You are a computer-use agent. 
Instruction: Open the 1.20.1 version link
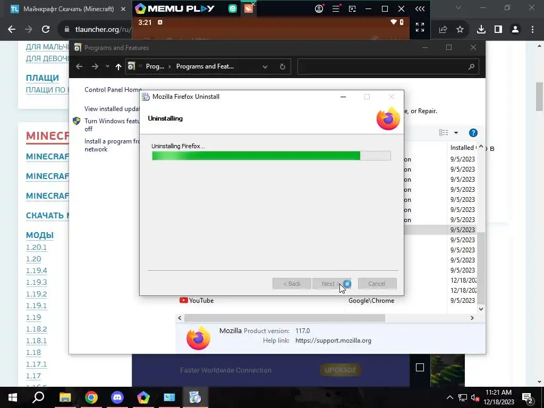[x=36, y=248]
